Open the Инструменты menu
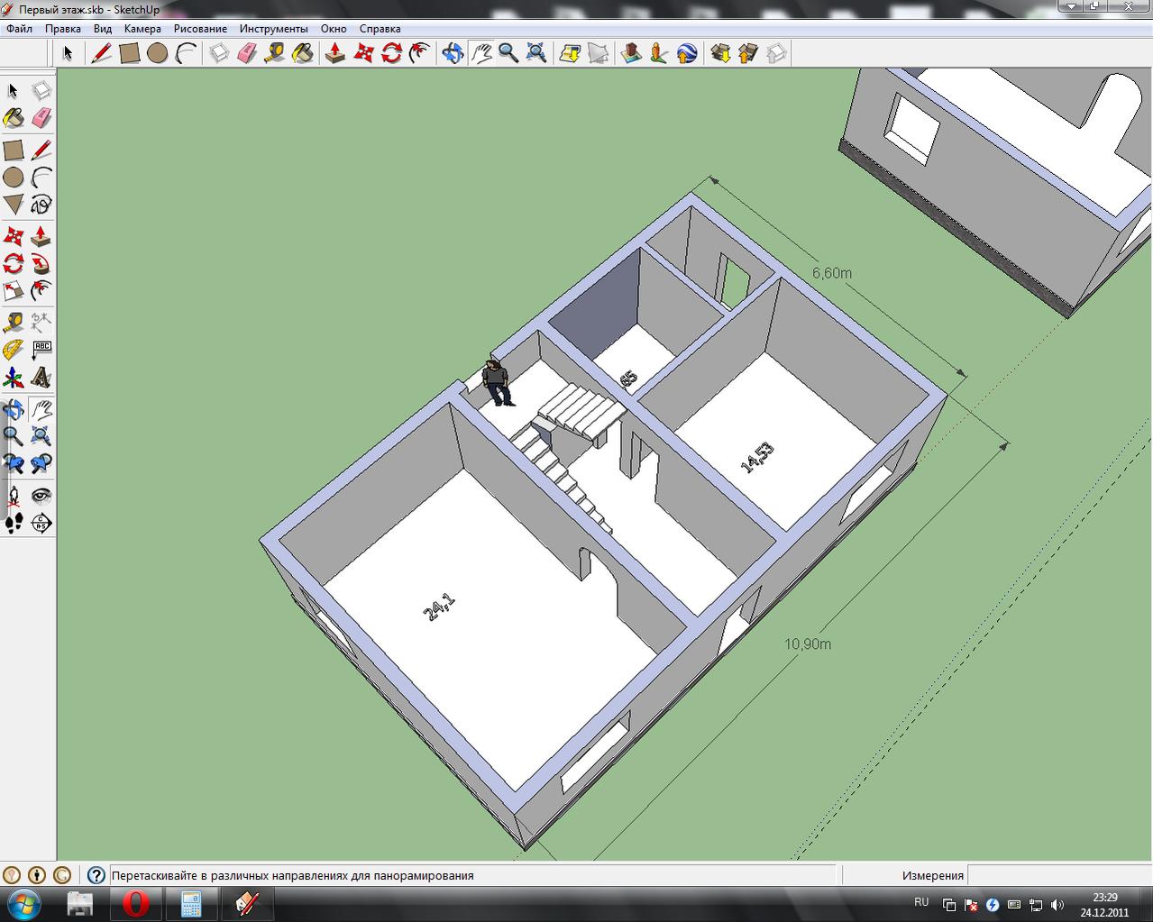Viewport: 1153px width, 922px height. pyautogui.click(x=273, y=29)
